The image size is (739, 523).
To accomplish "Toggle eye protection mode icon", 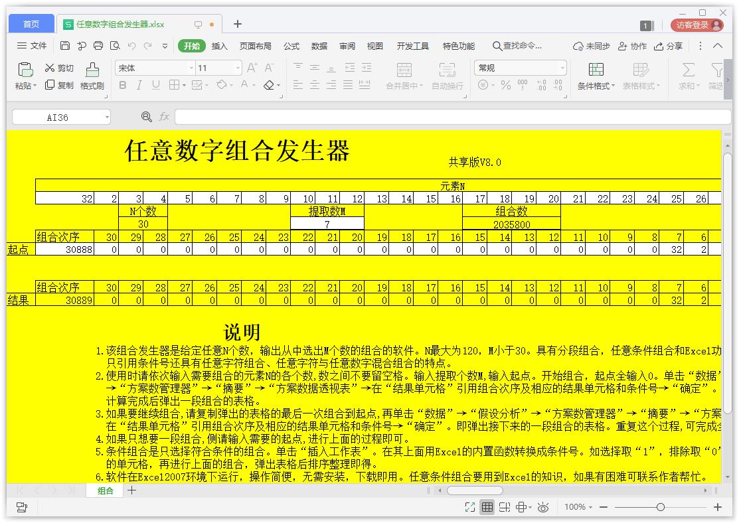I will [543, 507].
